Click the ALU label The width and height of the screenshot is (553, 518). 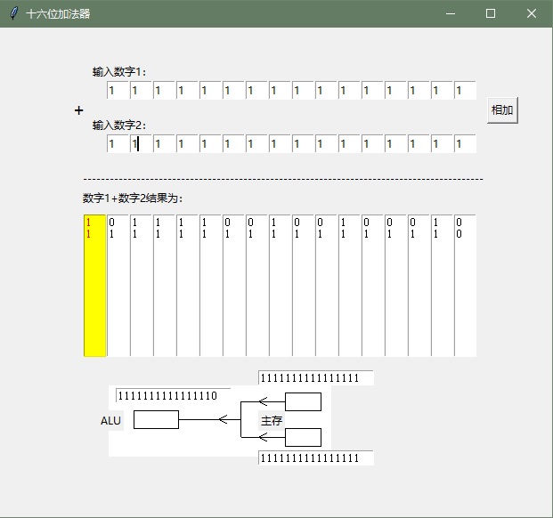110,420
